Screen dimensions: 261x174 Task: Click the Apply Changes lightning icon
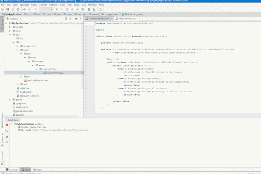coord(62,10)
